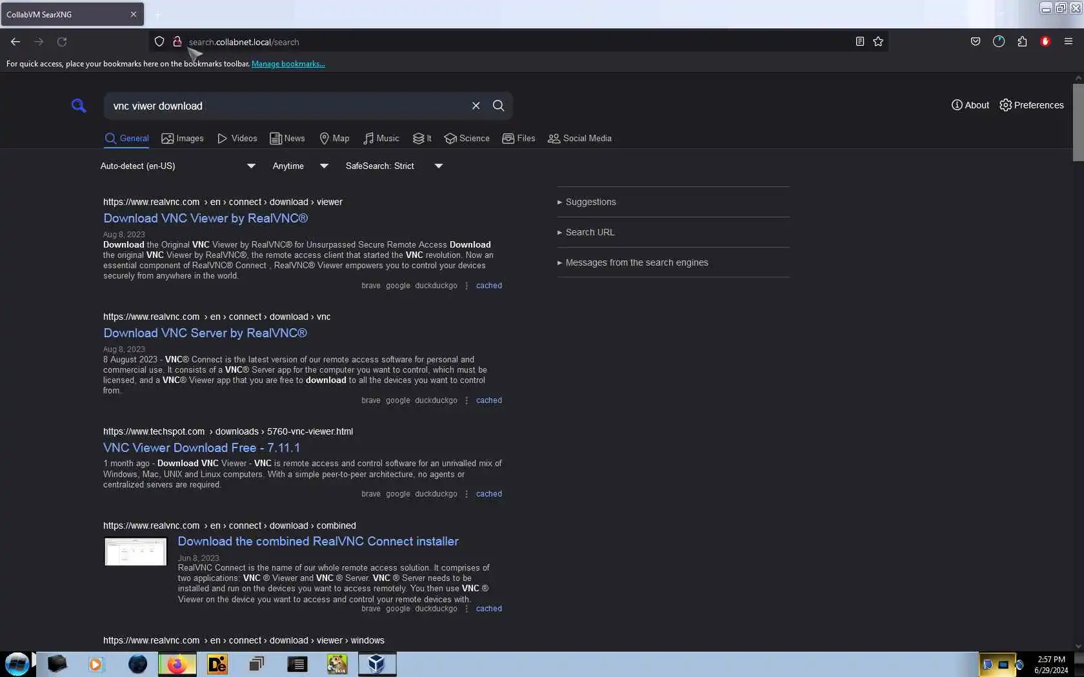
Task: Open cached link for the TechSpot result
Action: point(489,494)
